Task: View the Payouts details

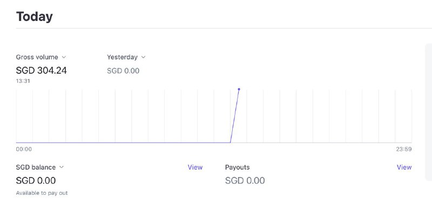Action: pos(404,167)
